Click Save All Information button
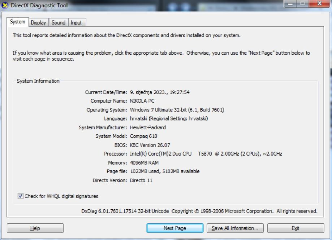 coord(235,228)
